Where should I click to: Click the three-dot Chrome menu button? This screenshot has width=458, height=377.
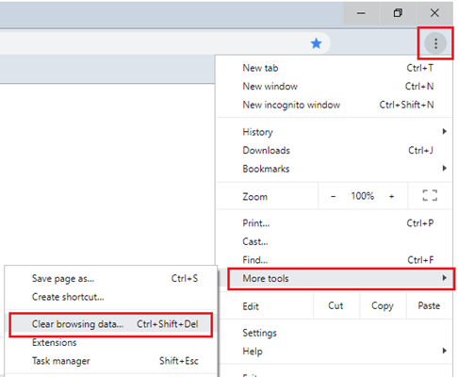435,43
